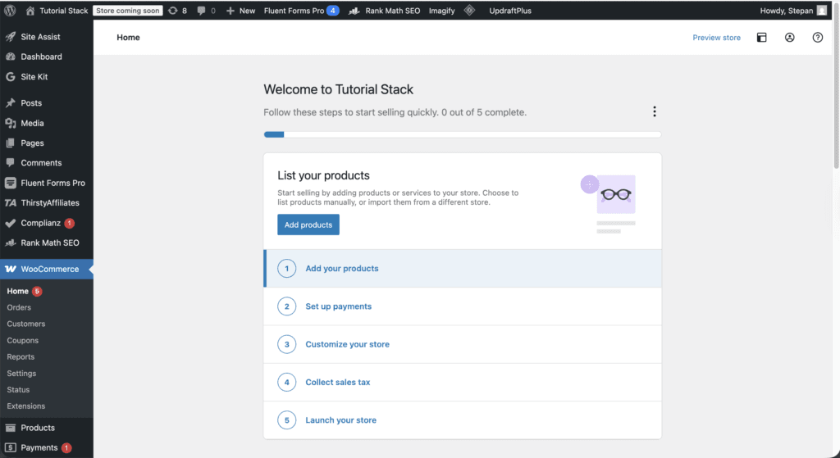Open the comments bubble icon in admin bar
Screen dimensions: 840x458
pyautogui.click(x=202, y=10)
